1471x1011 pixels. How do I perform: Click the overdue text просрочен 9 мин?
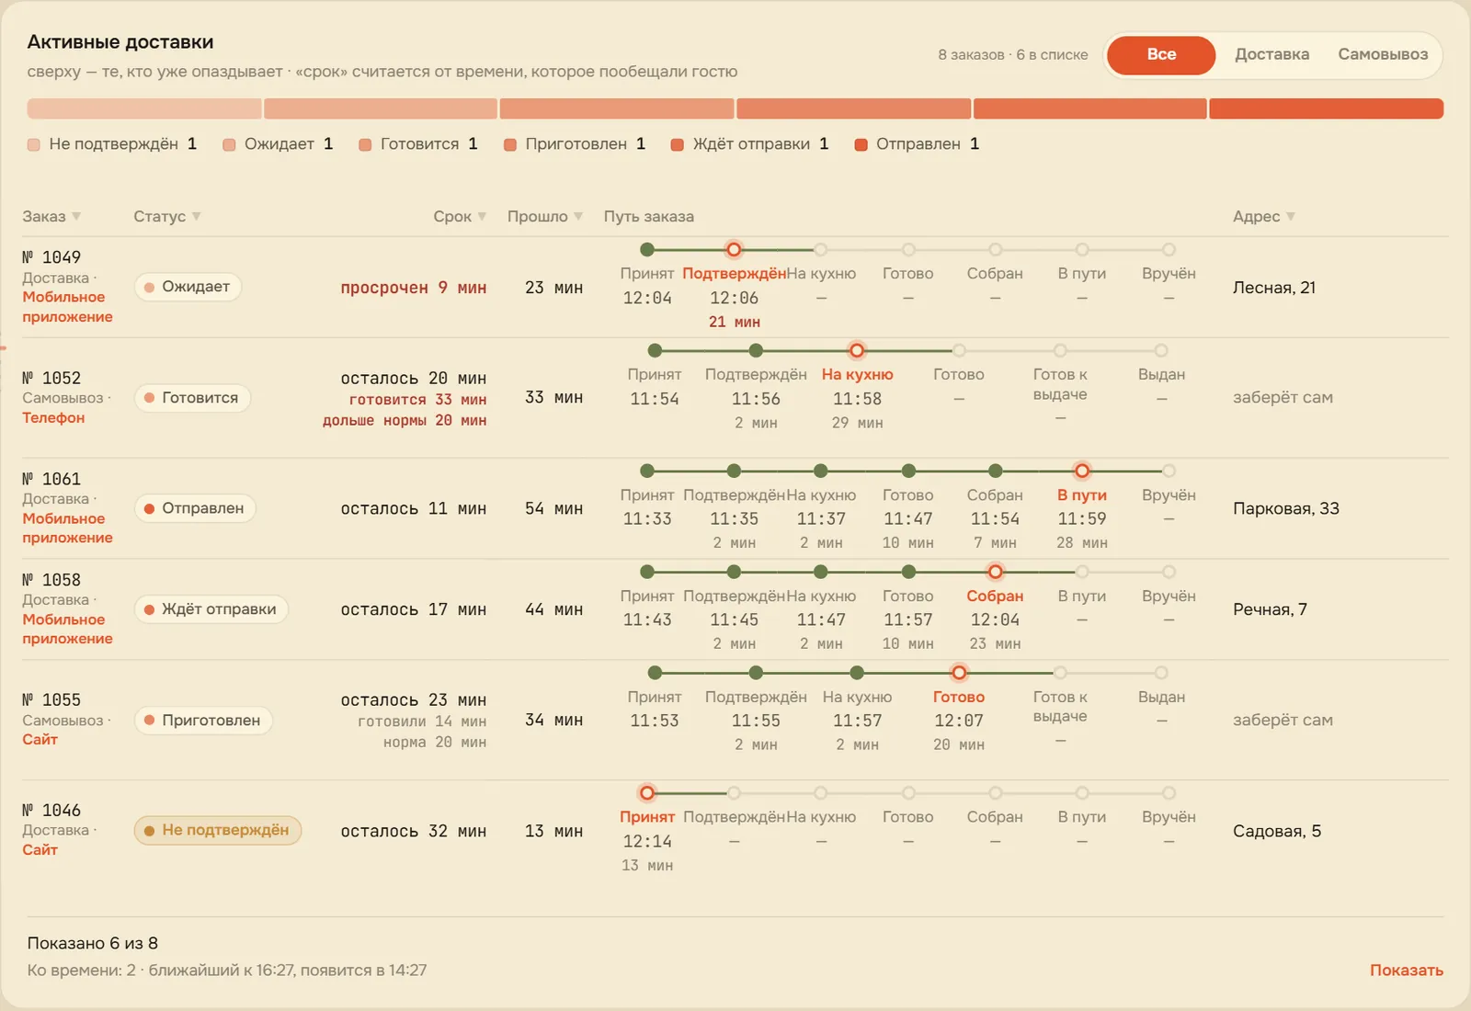(414, 288)
